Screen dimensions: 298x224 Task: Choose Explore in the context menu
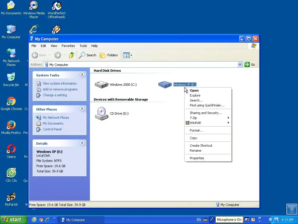pos(208,95)
